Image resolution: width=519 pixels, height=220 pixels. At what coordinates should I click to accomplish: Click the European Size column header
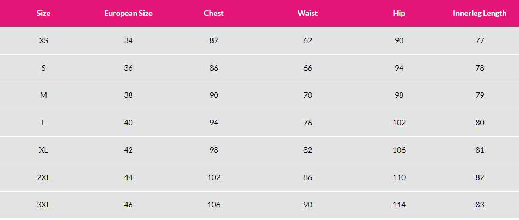click(x=128, y=13)
